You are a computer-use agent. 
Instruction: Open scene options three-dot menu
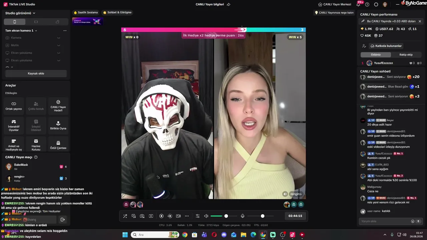coord(65,31)
